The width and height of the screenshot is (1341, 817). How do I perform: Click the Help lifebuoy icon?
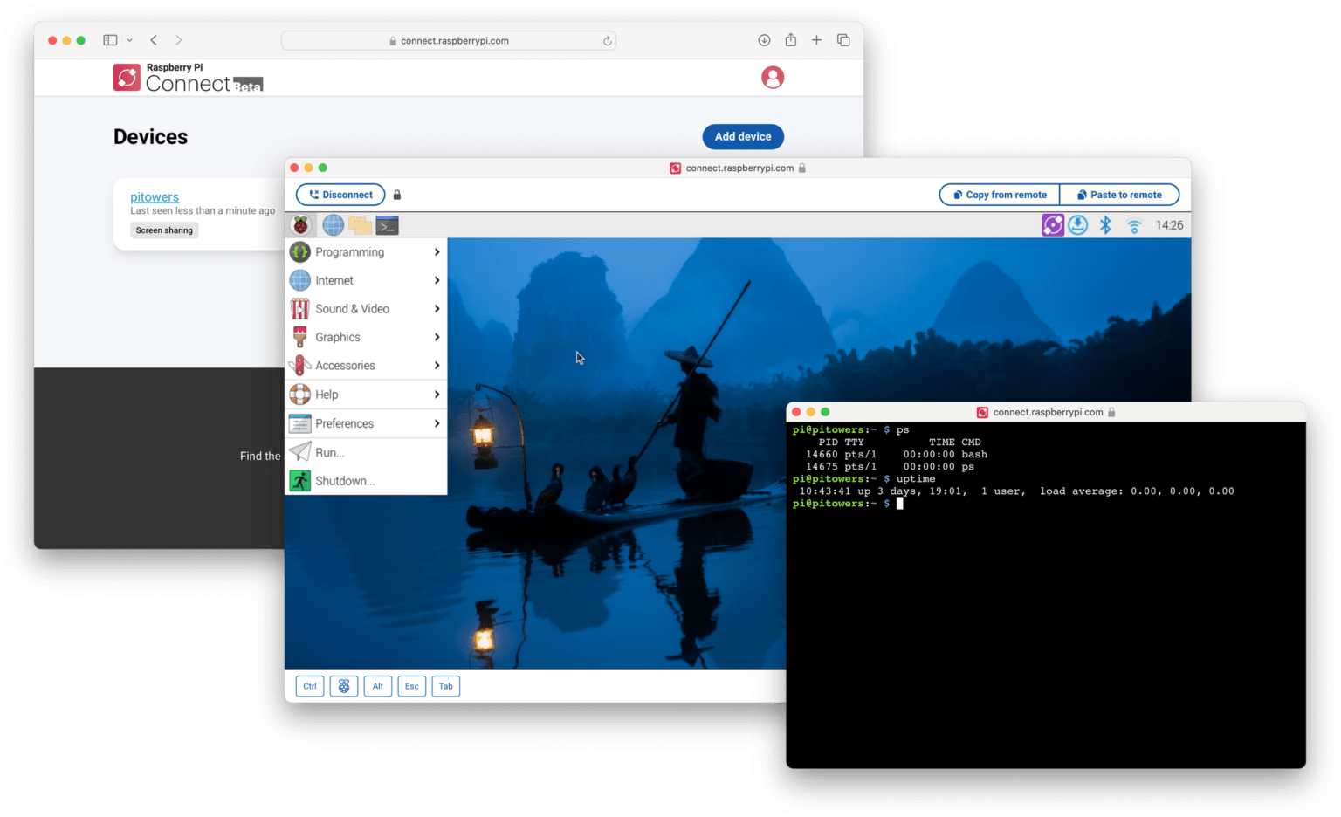[x=300, y=395]
